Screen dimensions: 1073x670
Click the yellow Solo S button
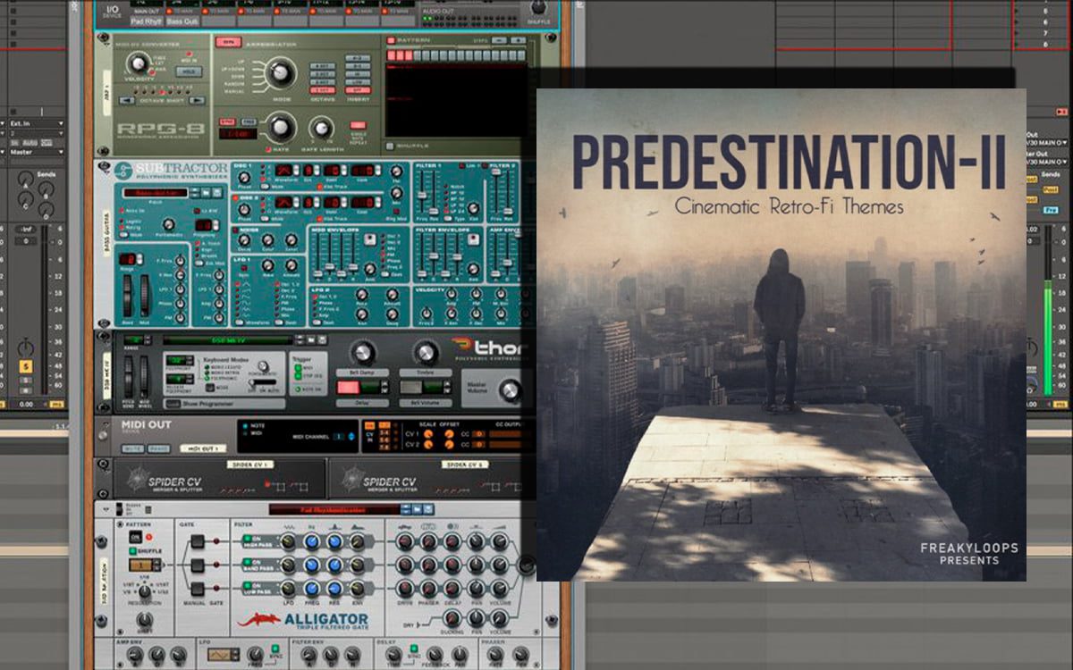click(x=26, y=367)
